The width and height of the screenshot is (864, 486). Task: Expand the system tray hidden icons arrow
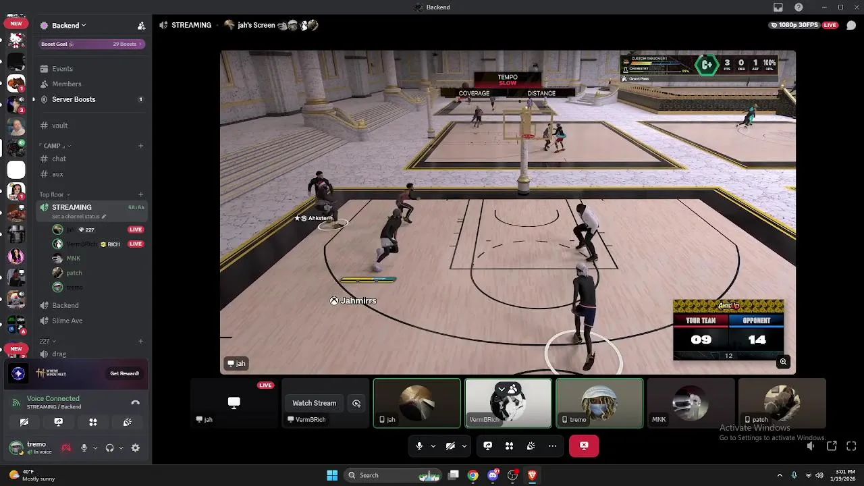(x=780, y=475)
